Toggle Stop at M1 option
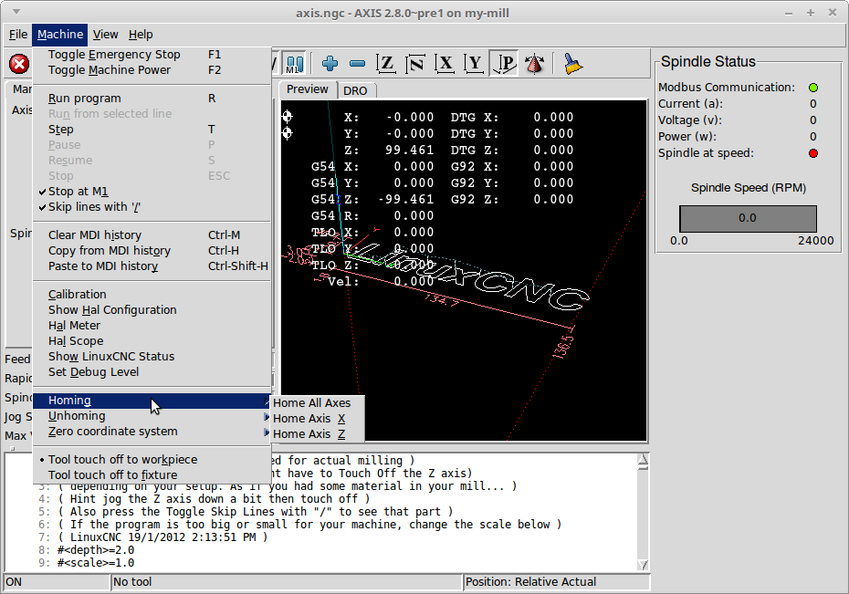The height and width of the screenshot is (594, 849). (152, 192)
